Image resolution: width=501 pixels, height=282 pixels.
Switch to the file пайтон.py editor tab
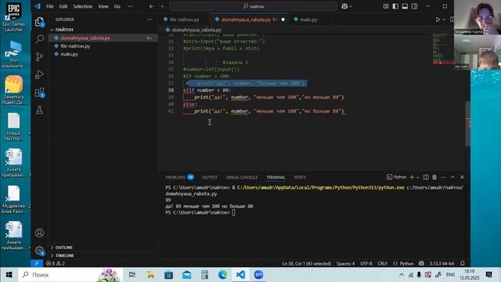click(x=184, y=20)
